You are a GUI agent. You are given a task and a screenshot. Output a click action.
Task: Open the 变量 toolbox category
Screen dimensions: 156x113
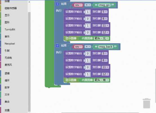(x=7, y=110)
